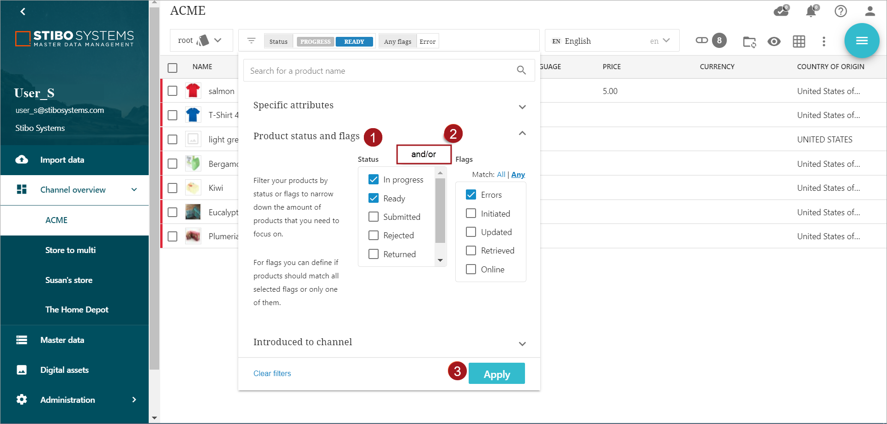Enable the Online flag checkbox

click(471, 269)
